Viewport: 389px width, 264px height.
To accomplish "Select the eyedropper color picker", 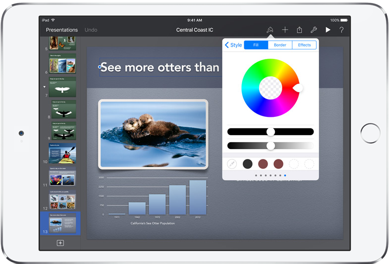I will tap(232, 164).
